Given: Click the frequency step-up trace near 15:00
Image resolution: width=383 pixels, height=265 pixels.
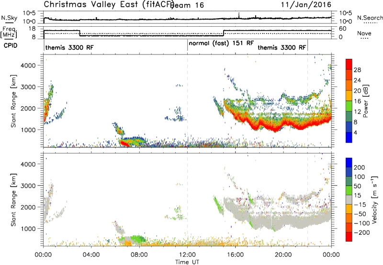Looking at the screenshot, I should [x=224, y=33].
